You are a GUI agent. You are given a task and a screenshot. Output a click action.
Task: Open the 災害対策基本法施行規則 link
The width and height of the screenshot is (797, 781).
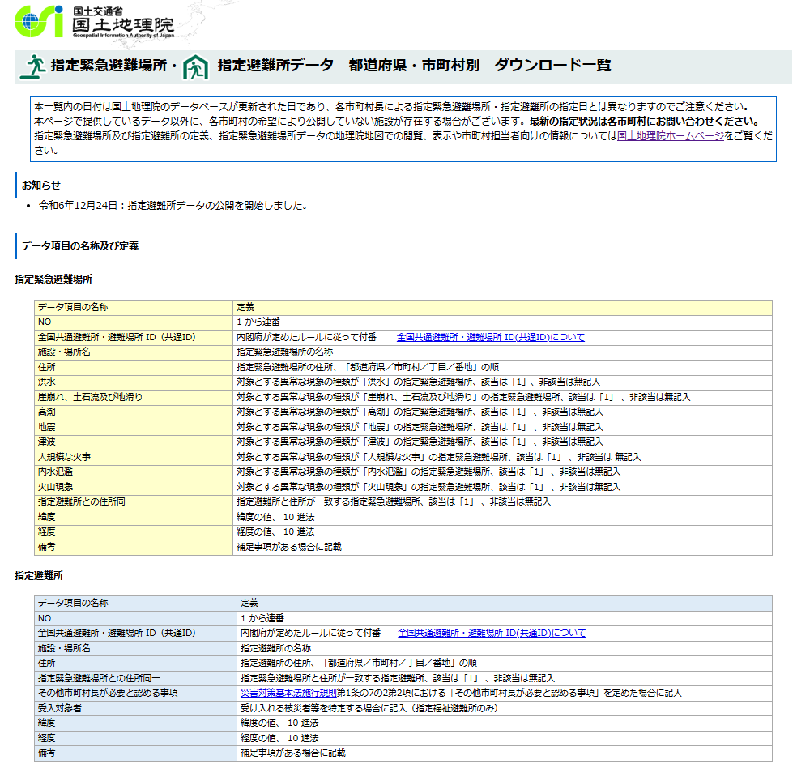288,693
